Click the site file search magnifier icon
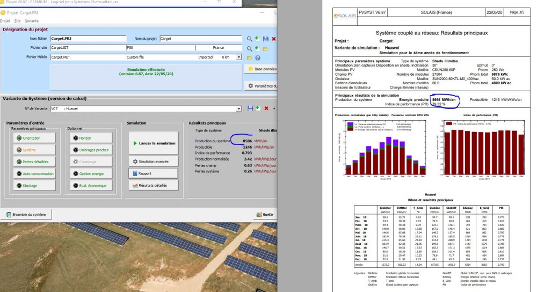This screenshot has width=537, height=292. [250, 48]
